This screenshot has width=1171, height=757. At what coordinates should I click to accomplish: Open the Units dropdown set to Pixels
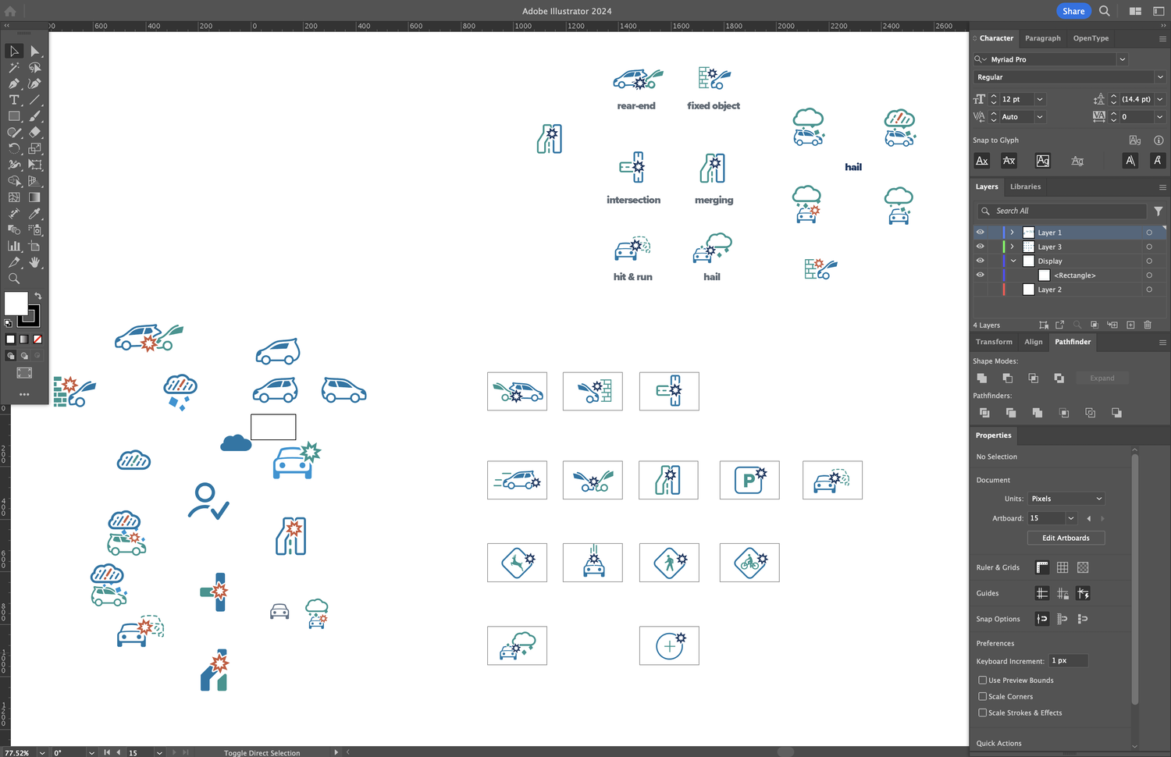[x=1066, y=498]
